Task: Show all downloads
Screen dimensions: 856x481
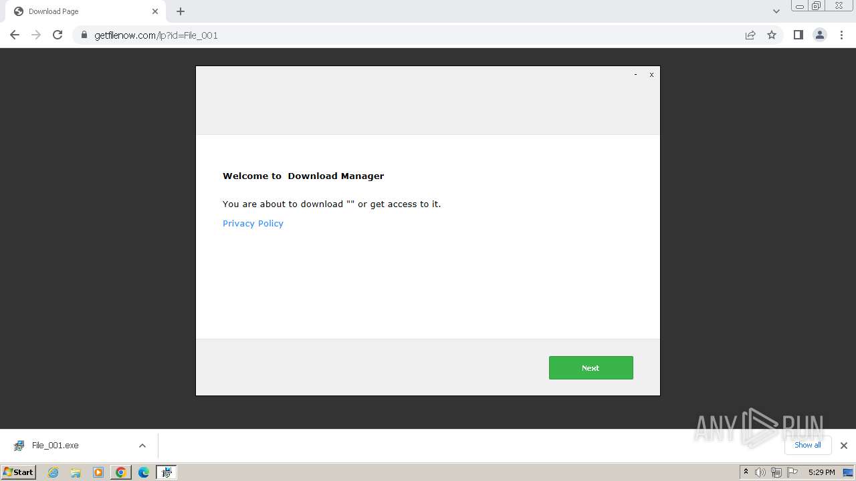Action: (x=808, y=445)
